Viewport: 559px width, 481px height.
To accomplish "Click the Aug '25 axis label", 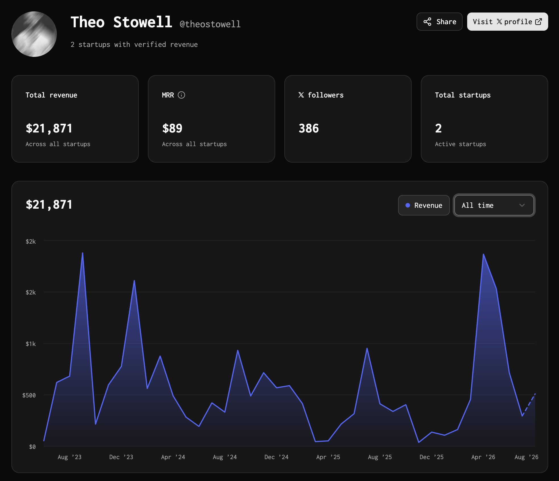I will click(380, 457).
